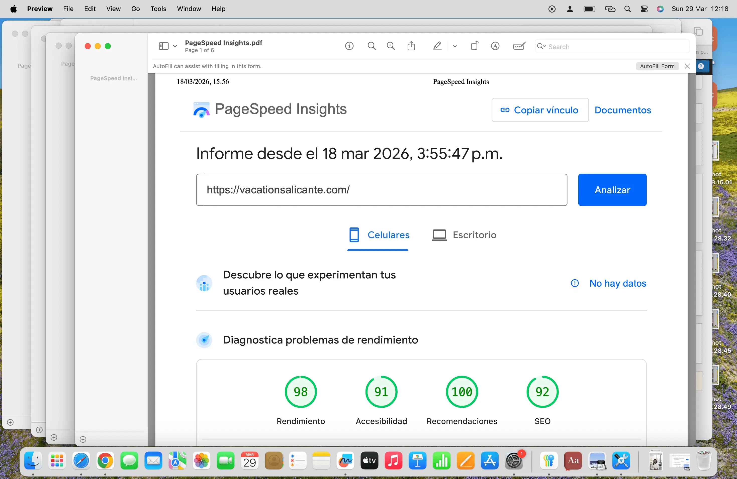
Task: Open sidebar view options dropdown chevron
Action: point(175,46)
